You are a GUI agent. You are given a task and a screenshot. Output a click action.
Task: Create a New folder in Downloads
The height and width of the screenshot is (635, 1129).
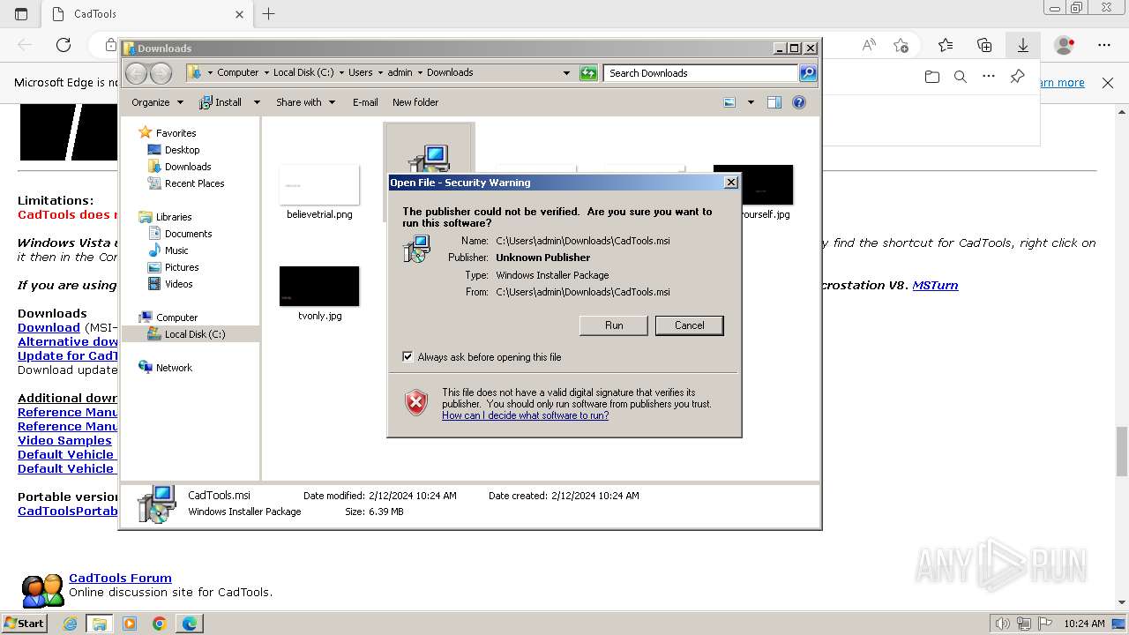tap(415, 102)
